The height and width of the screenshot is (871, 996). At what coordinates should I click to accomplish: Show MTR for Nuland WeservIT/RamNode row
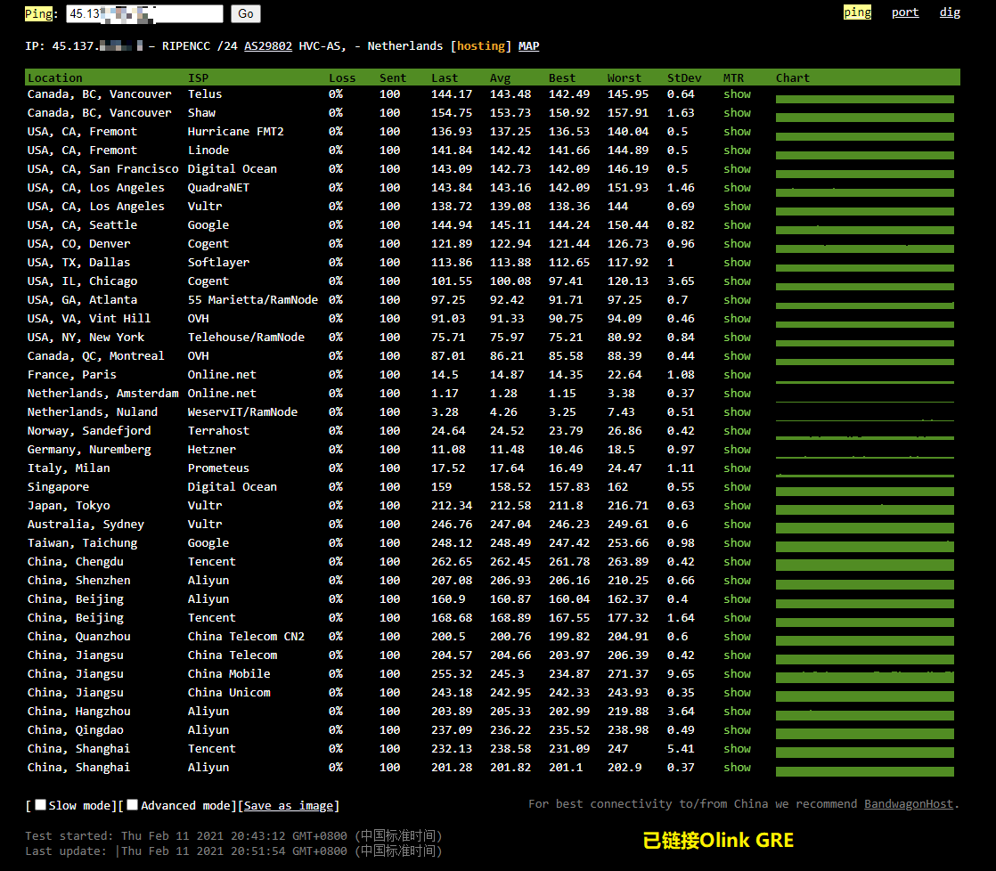(737, 412)
